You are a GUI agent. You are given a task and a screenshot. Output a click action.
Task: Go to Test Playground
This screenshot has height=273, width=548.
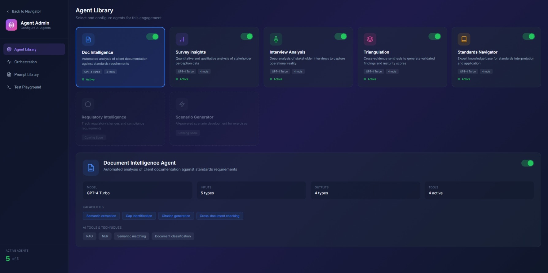28,87
